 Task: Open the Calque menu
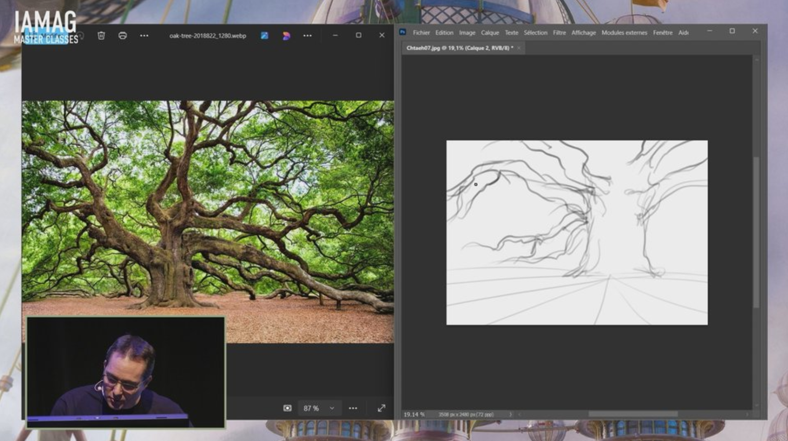tap(489, 33)
